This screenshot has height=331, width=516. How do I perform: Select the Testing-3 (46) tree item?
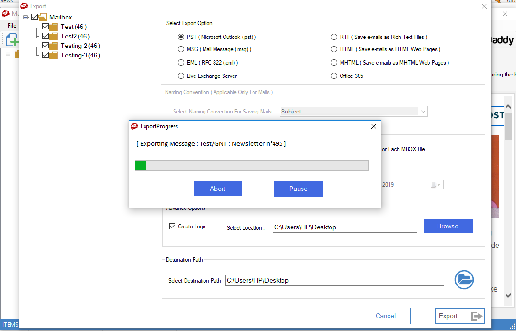tap(80, 55)
